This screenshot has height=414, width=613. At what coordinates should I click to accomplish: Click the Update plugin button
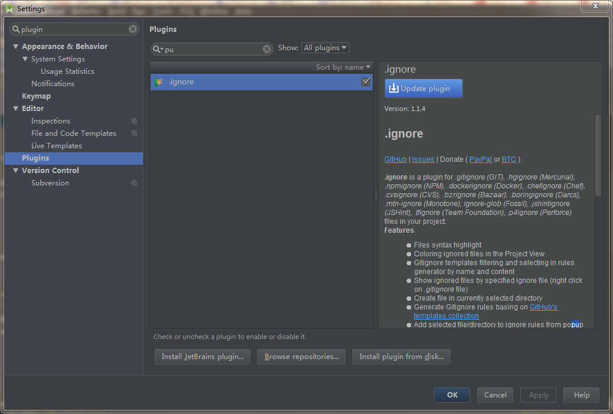(x=423, y=89)
